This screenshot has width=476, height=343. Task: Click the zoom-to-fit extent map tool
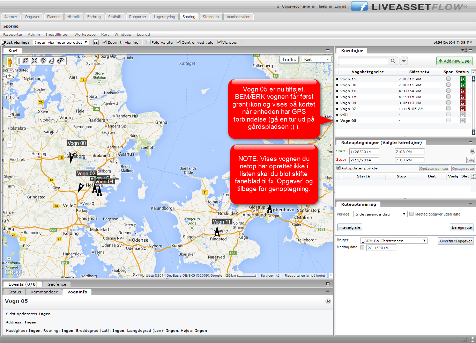point(34,61)
